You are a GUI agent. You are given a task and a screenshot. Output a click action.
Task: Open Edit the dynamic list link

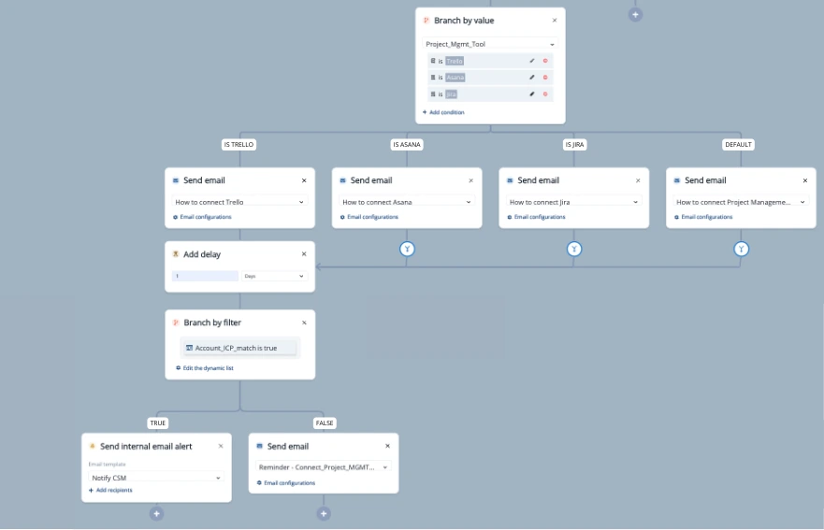[x=206, y=368]
